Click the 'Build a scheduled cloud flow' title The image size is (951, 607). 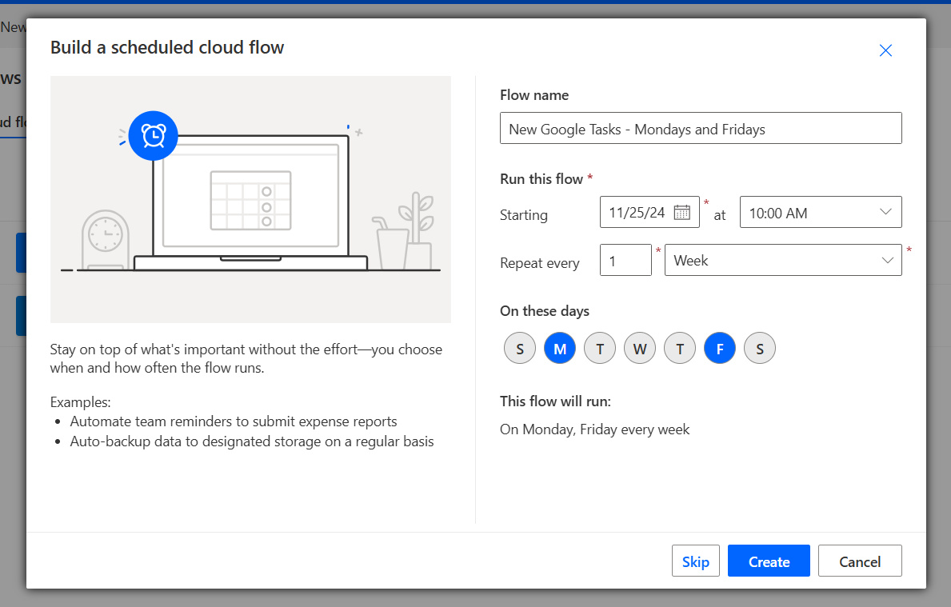click(x=167, y=47)
